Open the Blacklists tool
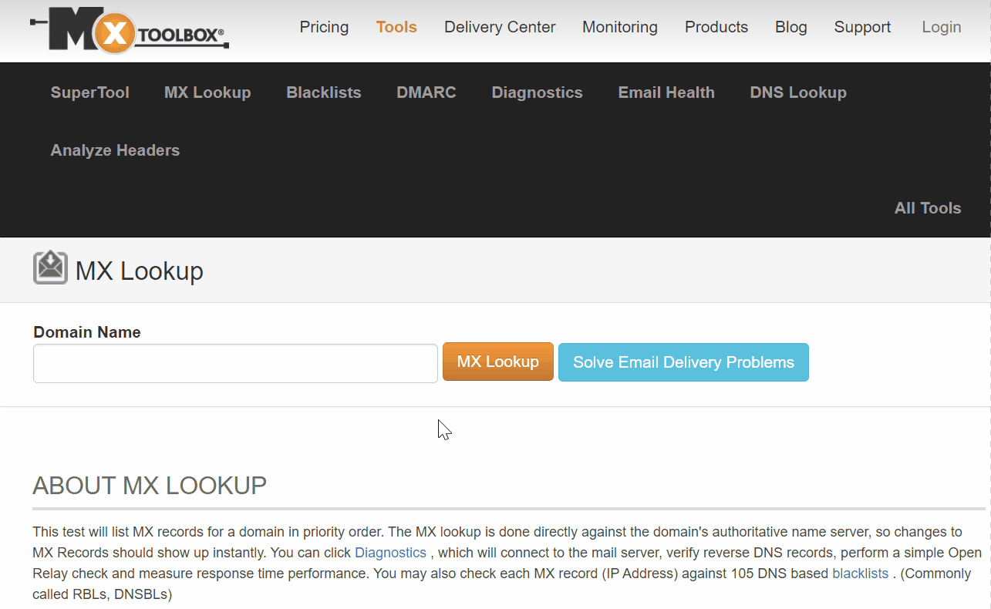Image resolution: width=991 pixels, height=609 pixels. pyautogui.click(x=324, y=93)
